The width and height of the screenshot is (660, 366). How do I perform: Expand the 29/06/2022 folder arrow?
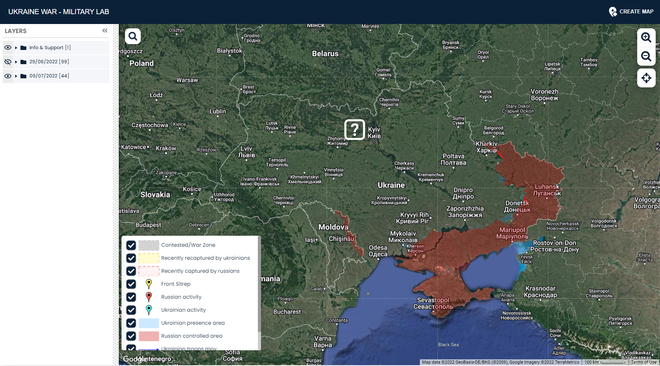(16, 62)
